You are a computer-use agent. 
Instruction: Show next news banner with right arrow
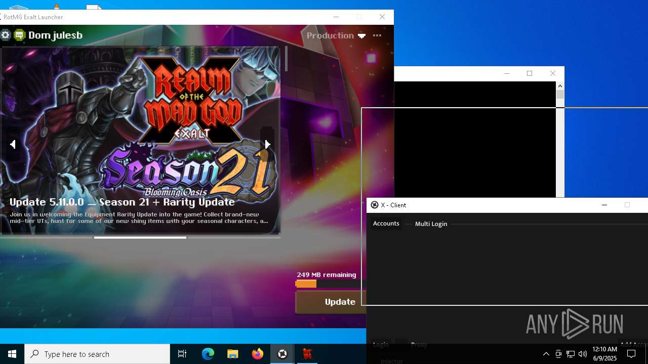pos(267,144)
